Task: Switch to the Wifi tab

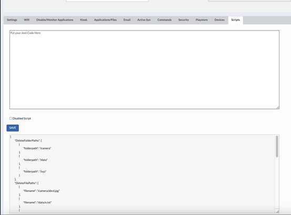Action: (x=27, y=20)
